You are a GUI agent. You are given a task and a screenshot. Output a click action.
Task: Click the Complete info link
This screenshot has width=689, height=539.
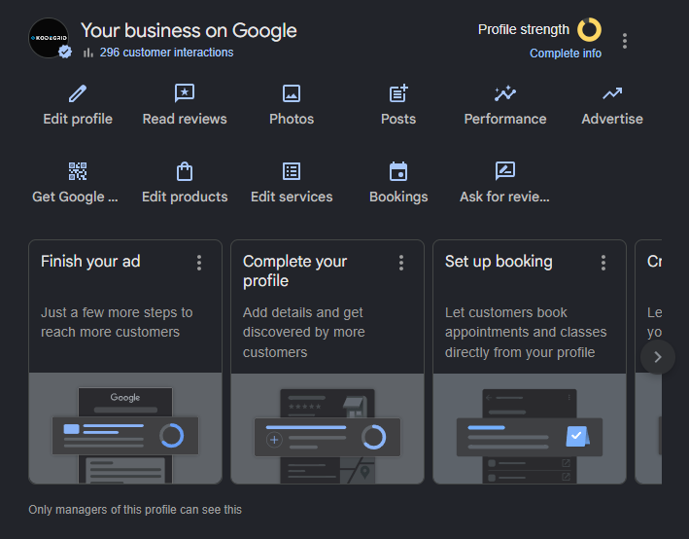tap(566, 54)
